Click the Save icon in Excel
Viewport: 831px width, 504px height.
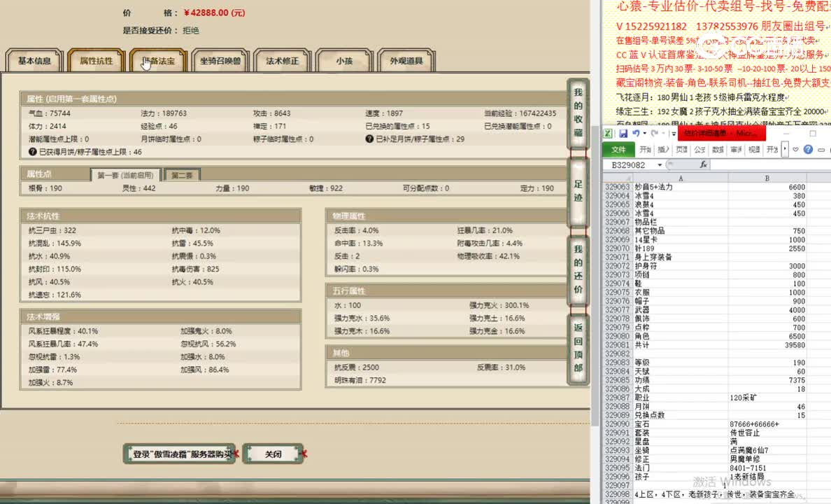[x=624, y=133]
